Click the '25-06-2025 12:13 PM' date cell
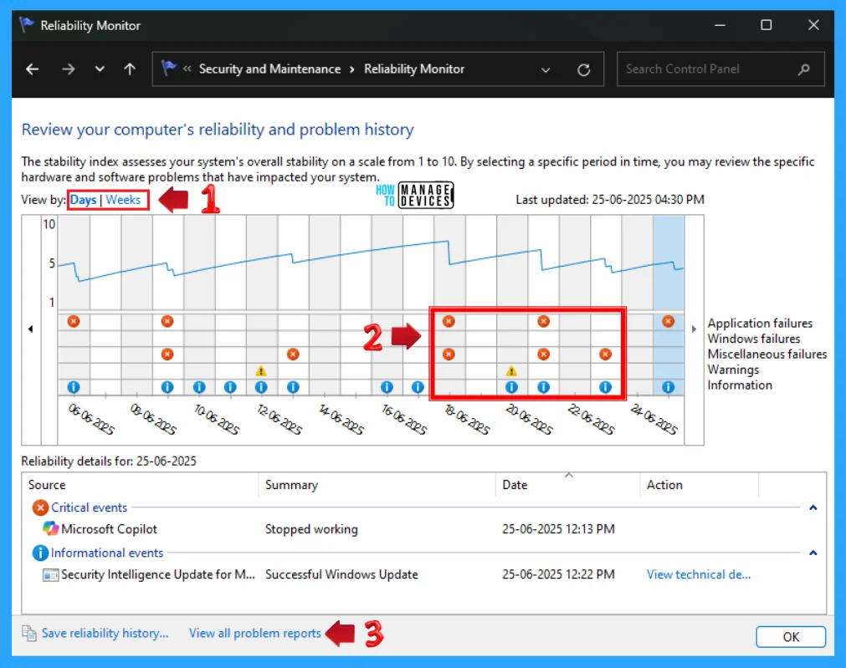This screenshot has height=668, width=846. pos(558,529)
